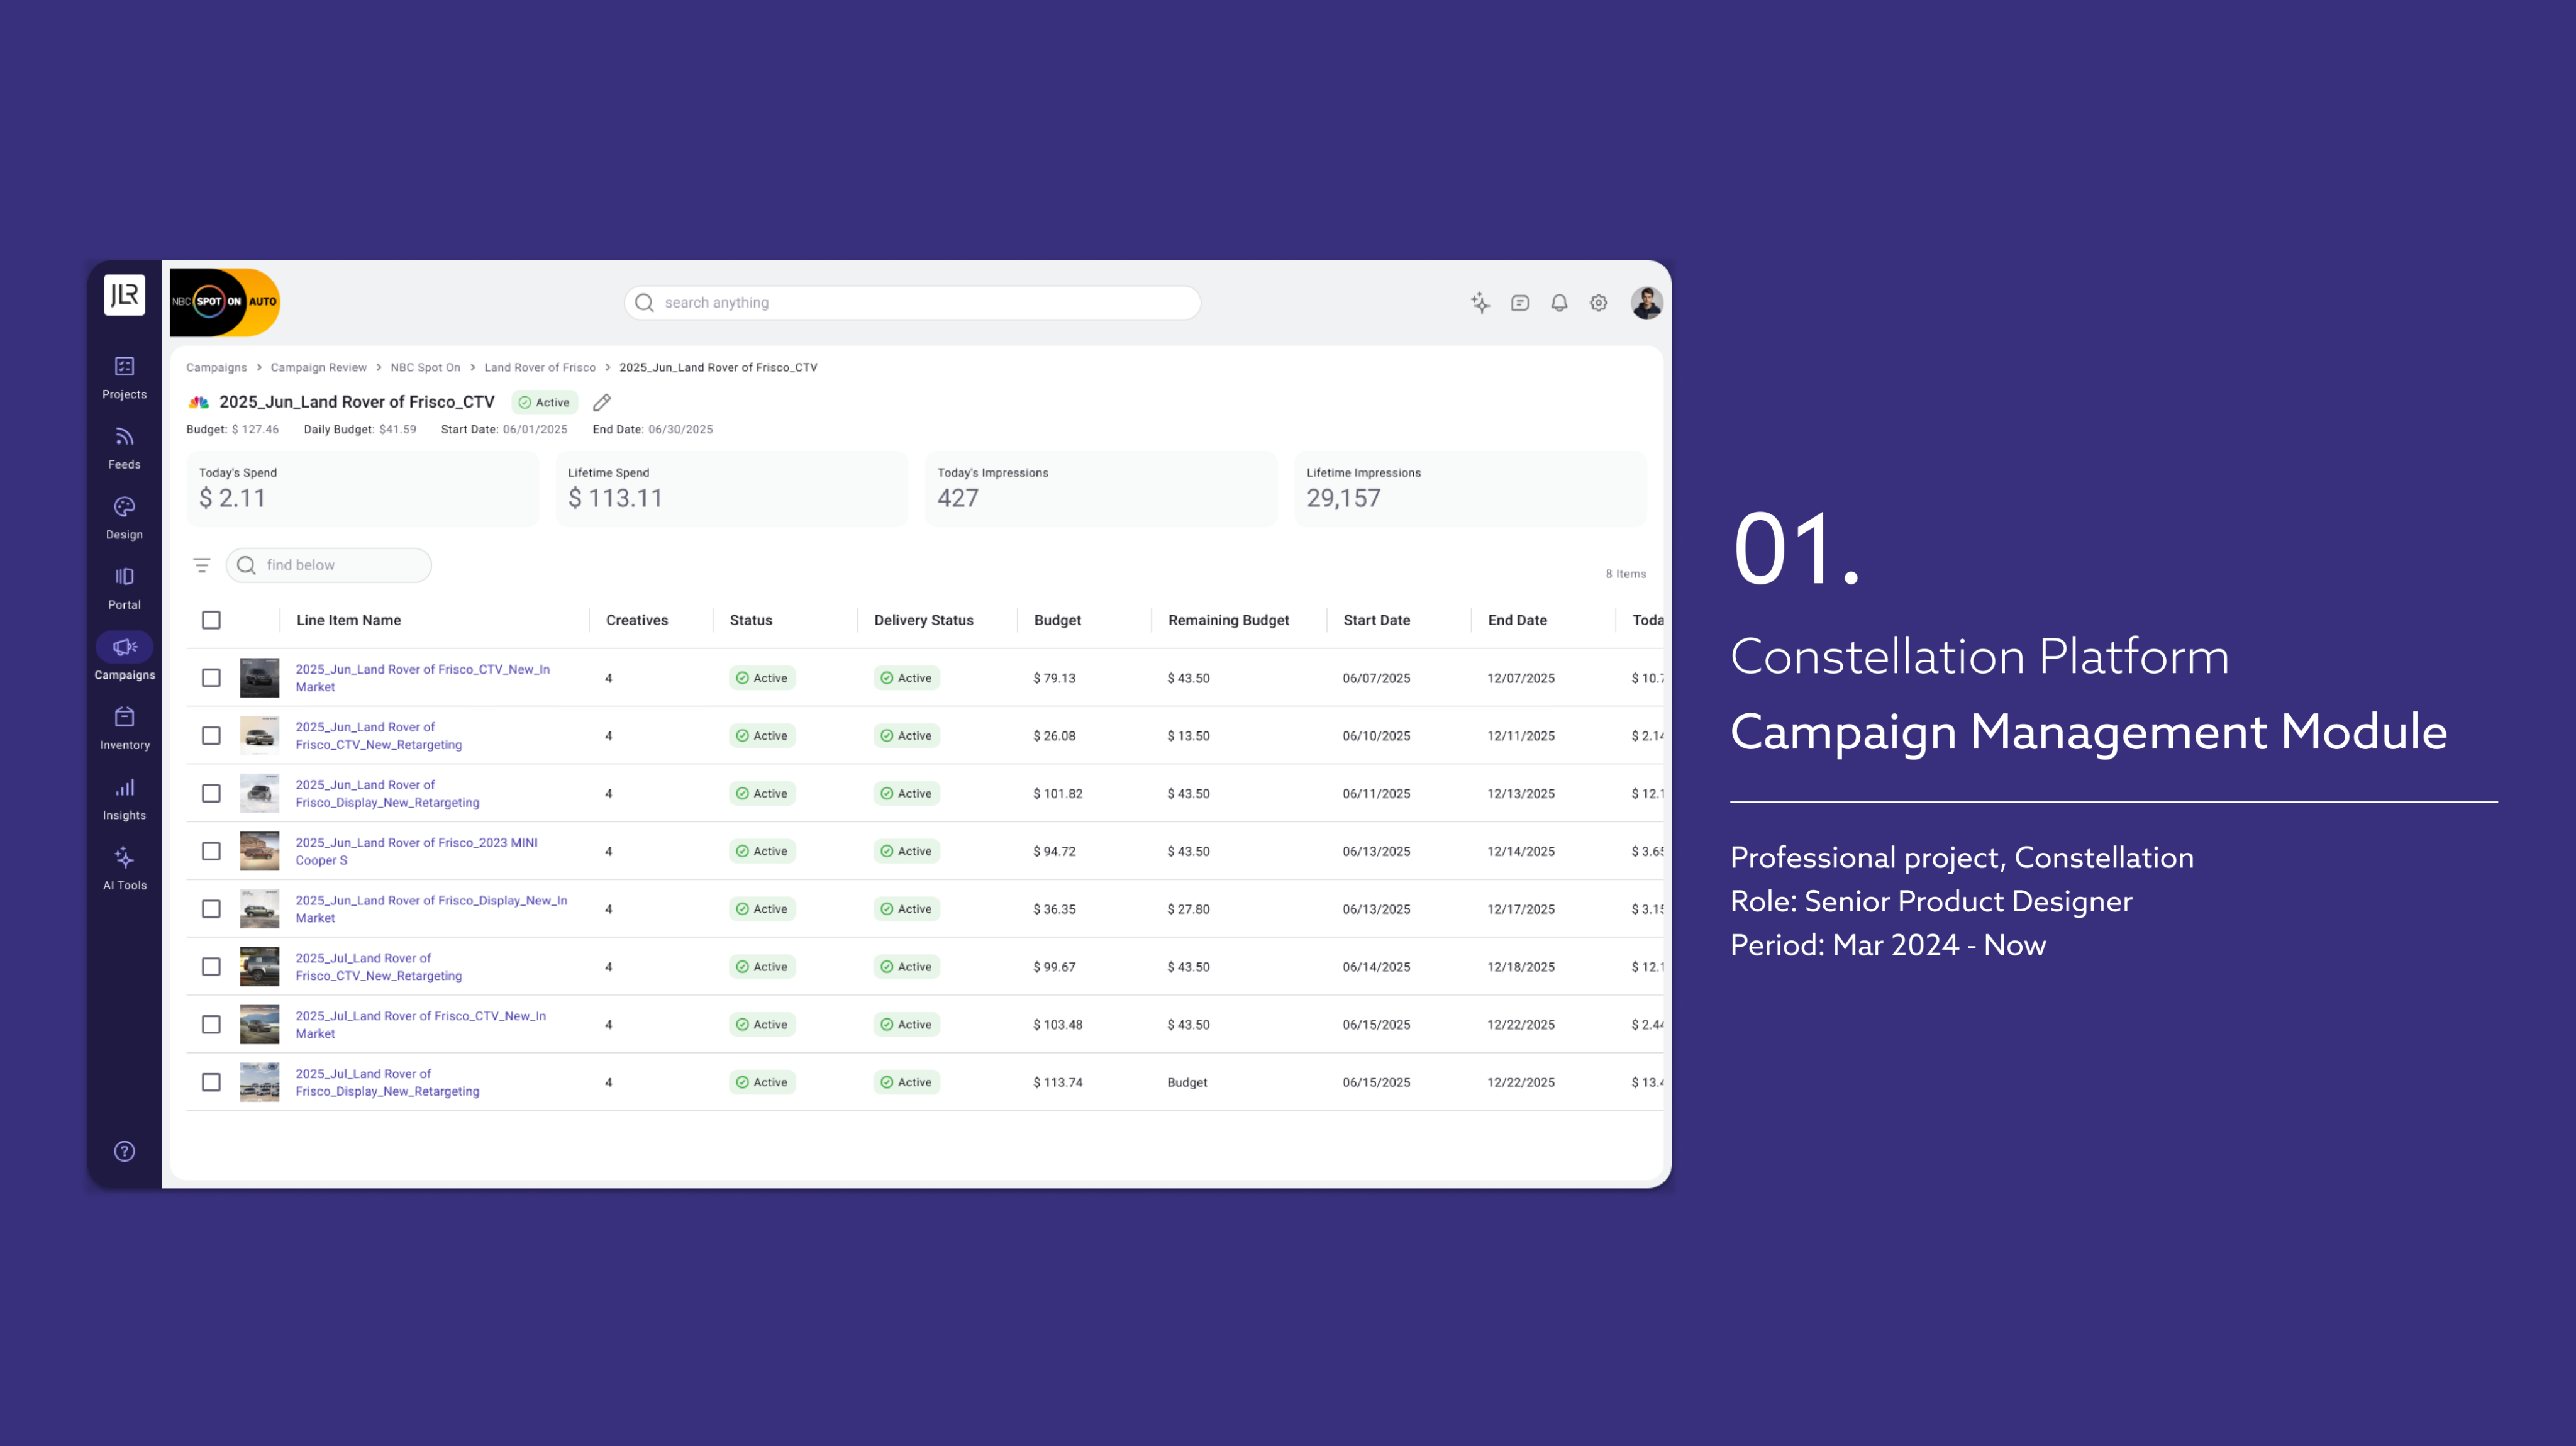Viewport: 2576px width, 1446px height.
Task: Click the NBC Spot On Auto account logo
Action: click(224, 302)
